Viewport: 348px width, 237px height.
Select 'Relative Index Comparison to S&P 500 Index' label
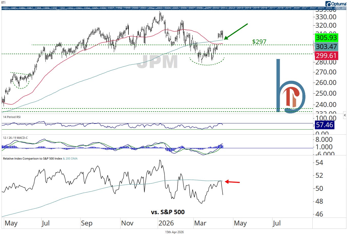33,159
